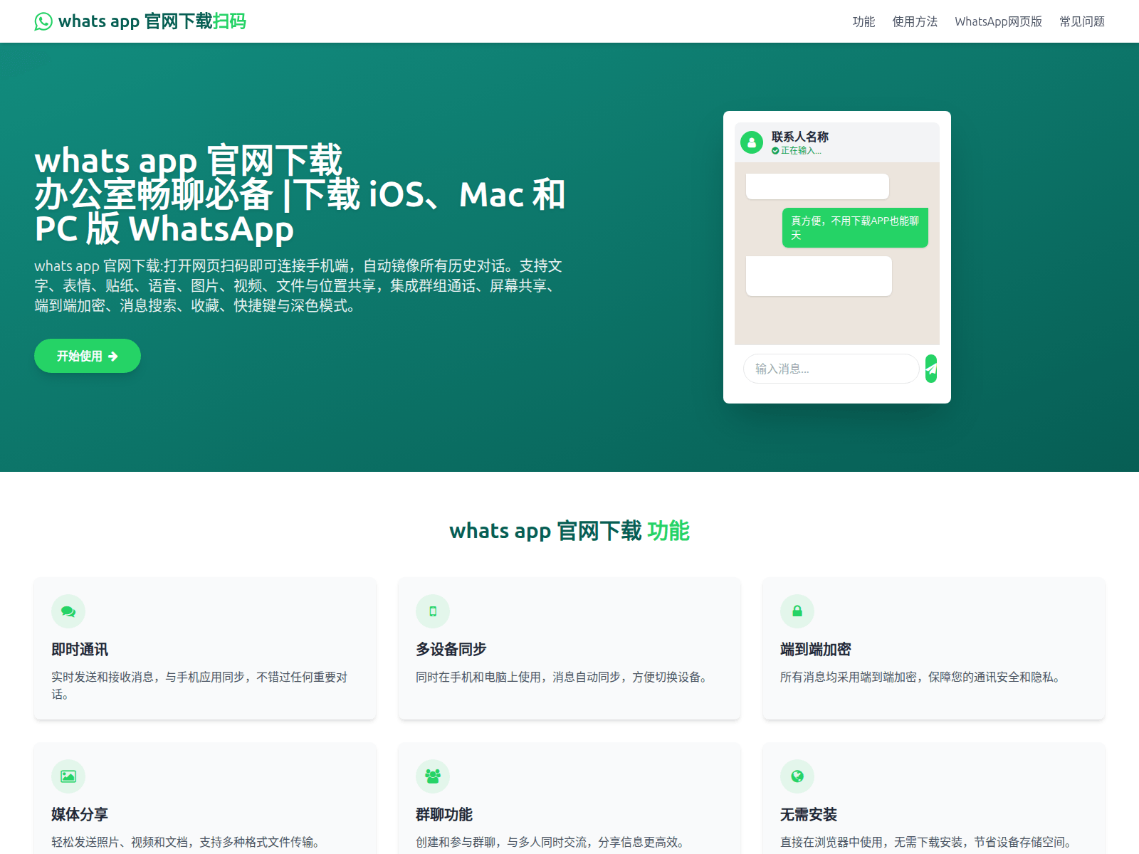The image size is (1139, 854).
Task: Select the 群聊功能 card heading
Action: (444, 814)
